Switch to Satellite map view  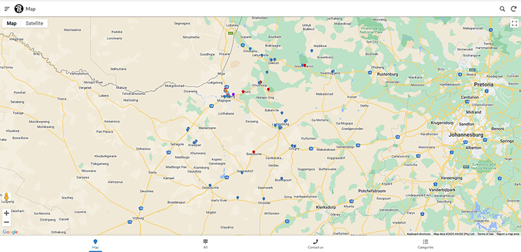pyautogui.click(x=35, y=23)
